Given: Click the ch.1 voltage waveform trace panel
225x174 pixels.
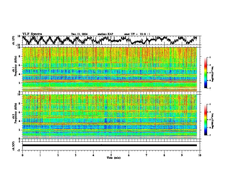Looking at the screenshot, I should click(111, 40).
